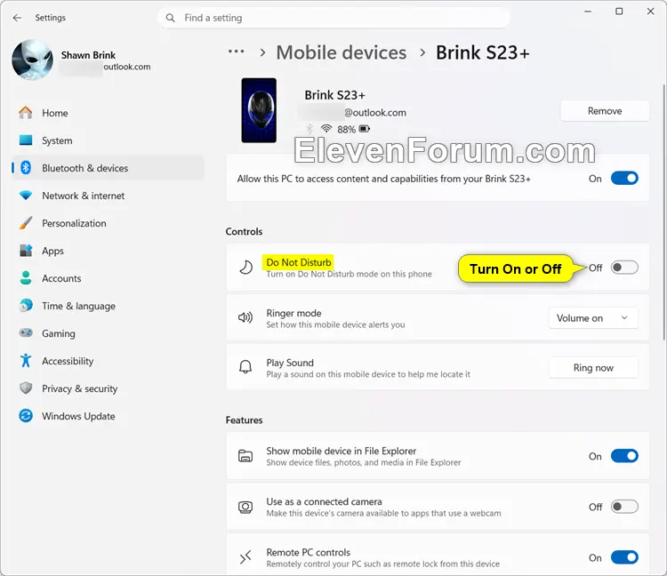Click the vertical scrollbar on the right
Image resolution: width=667 pixels, height=576 pixels.
[663, 212]
